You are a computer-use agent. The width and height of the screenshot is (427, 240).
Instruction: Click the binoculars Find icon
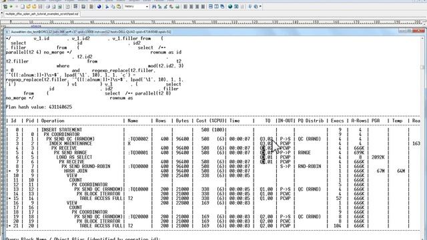(x=154, y=6)
